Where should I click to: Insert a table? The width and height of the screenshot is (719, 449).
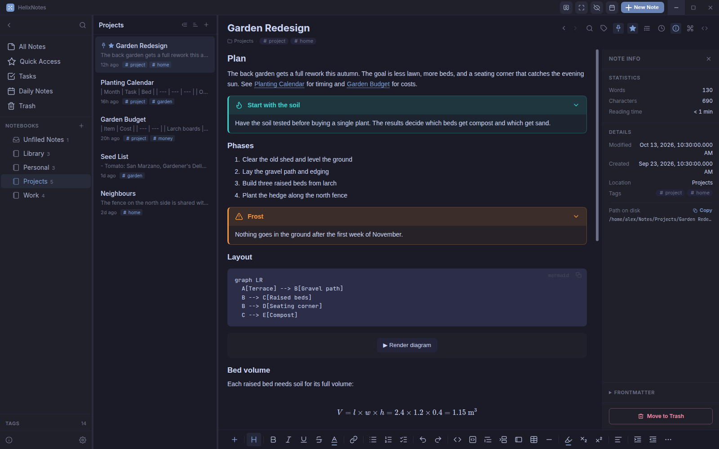point(534,440)
